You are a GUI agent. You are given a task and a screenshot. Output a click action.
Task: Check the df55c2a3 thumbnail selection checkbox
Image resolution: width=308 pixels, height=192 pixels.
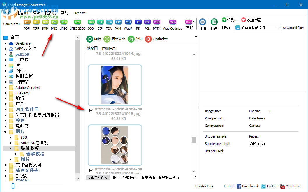(x=91, y=110)
